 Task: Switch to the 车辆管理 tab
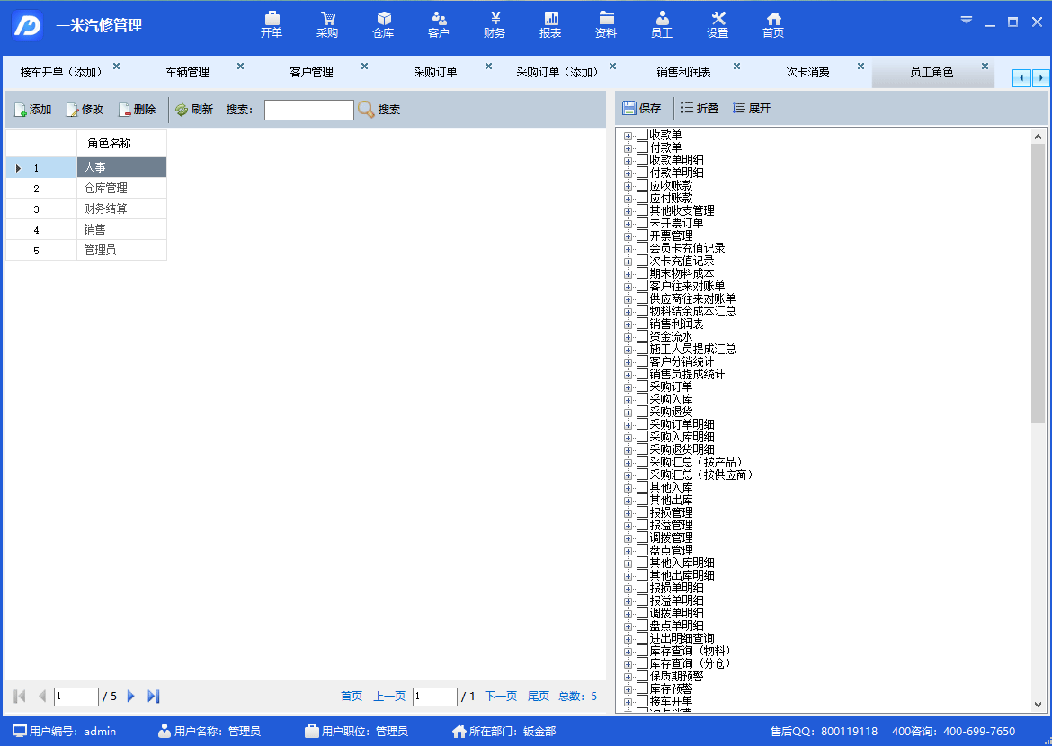pyautogui.click(x=187, y=72)
